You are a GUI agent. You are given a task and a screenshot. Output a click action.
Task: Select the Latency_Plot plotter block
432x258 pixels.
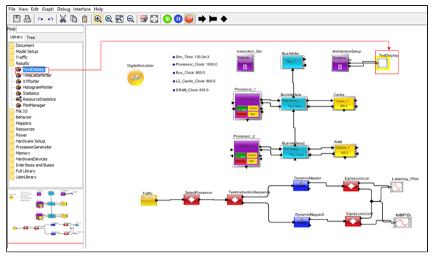point(397,187)
